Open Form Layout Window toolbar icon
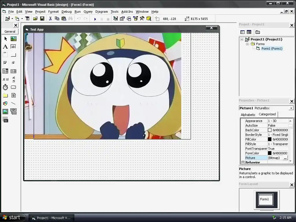This screenshot has height=222, width=296. [129, 18]
